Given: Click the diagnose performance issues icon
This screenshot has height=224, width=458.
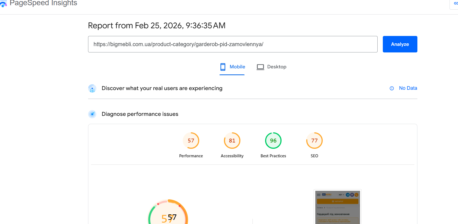Looking at the screenshot, I should coord(92,114).
